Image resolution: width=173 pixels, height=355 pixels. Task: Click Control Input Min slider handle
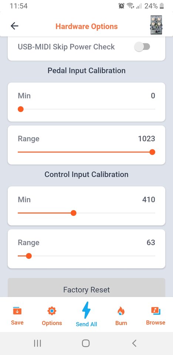coord(73,213)
